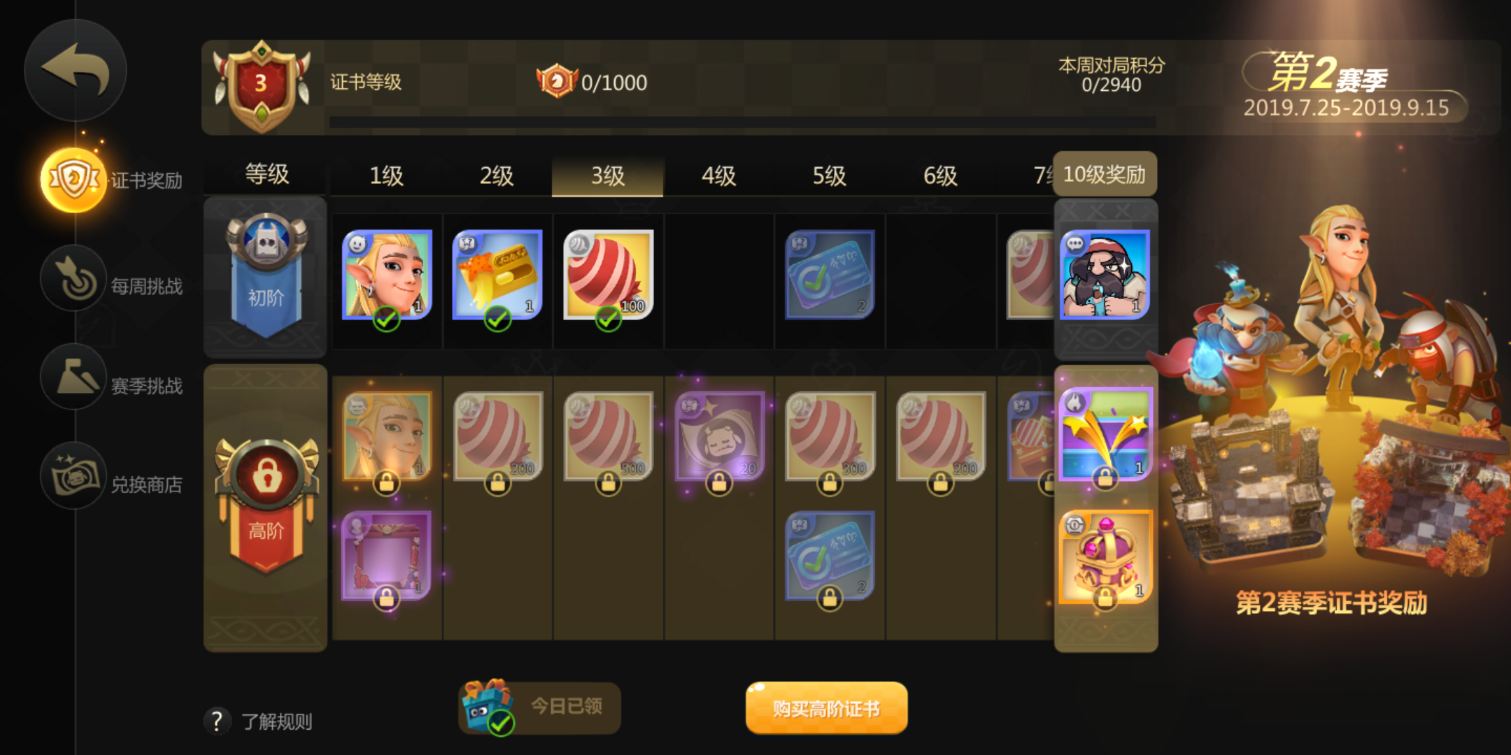Viewport: 1511px width, 755px height.
Task: Select the 4级 level tab
Action: point(718,175)
